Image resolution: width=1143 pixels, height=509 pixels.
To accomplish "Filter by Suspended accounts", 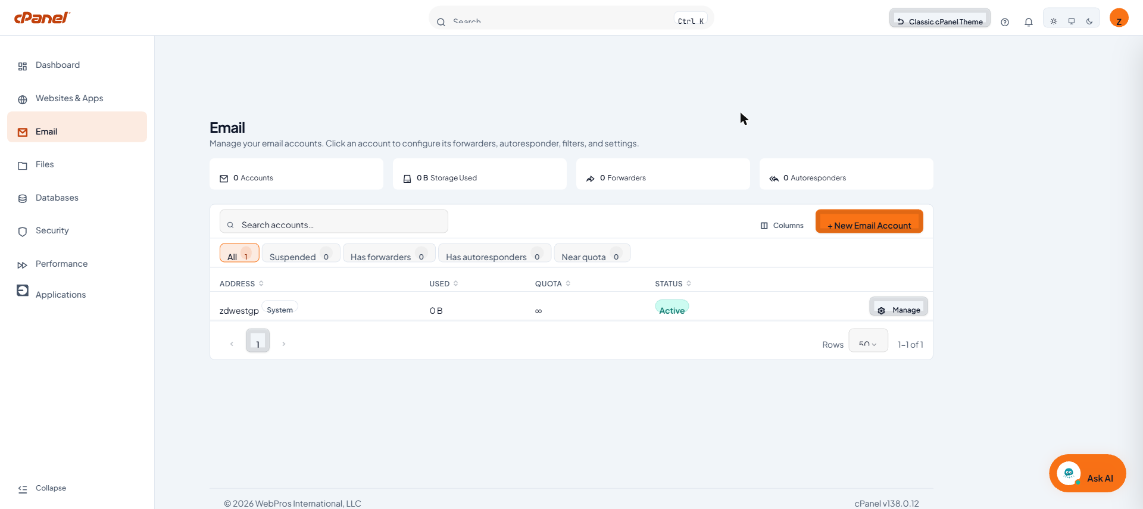I will point(301,253).
